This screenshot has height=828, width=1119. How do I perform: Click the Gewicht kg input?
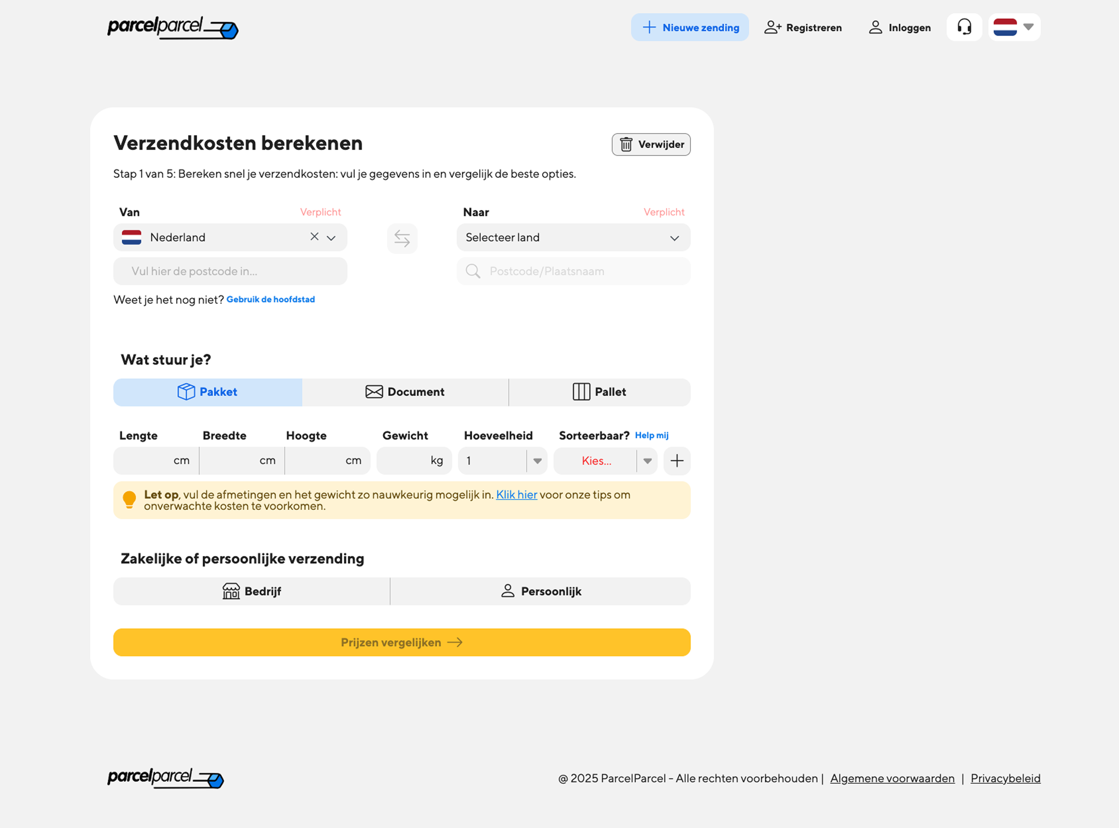414,461
